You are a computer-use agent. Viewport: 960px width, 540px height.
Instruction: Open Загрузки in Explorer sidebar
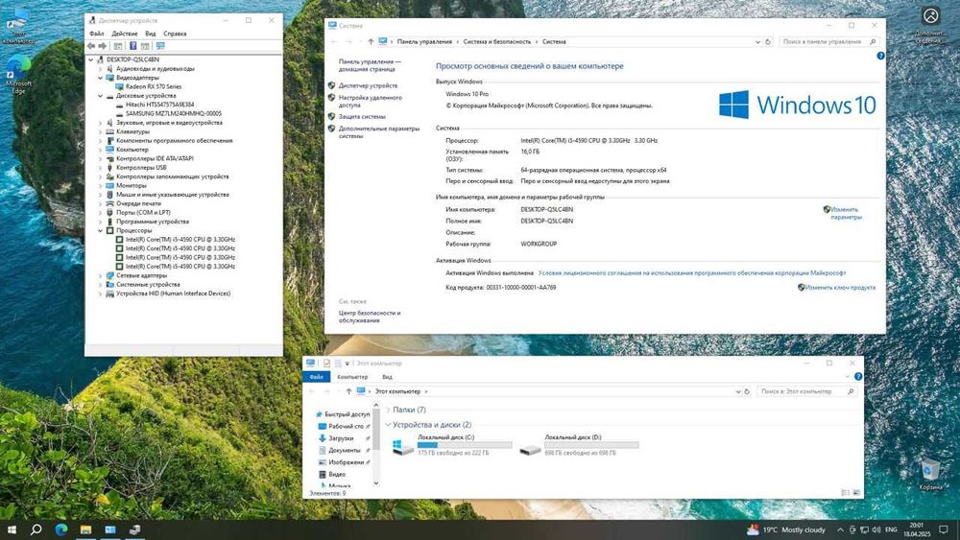tap(341, 438)
